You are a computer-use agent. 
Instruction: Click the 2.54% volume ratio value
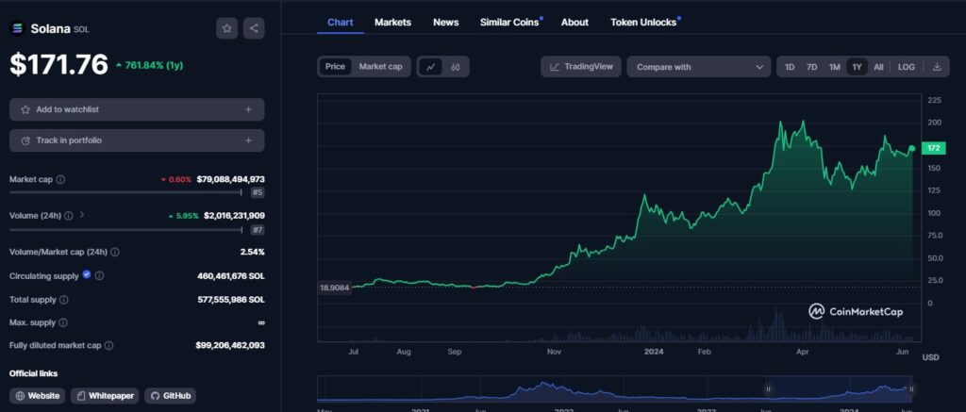(x=253, y=252)
